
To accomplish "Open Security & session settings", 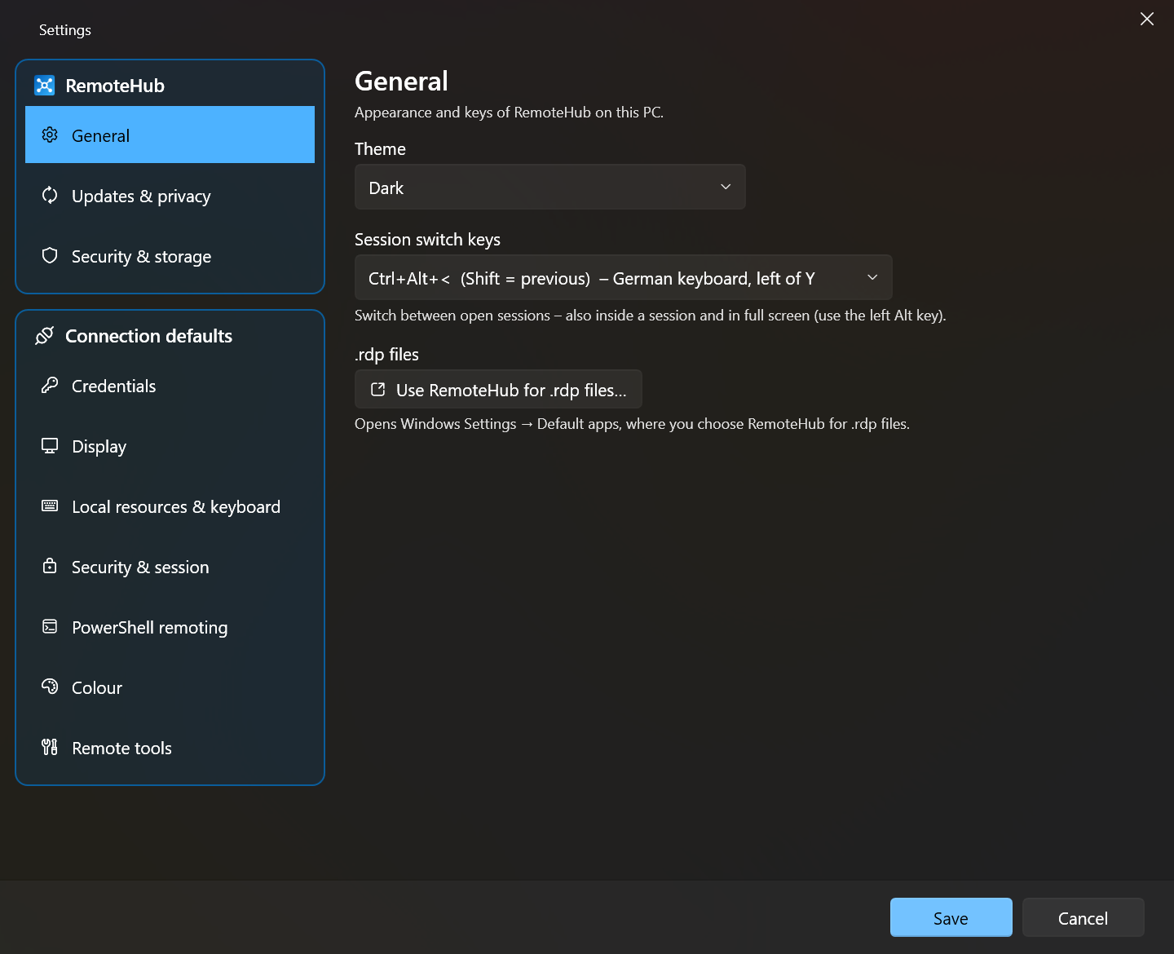I will pos(170,567).
